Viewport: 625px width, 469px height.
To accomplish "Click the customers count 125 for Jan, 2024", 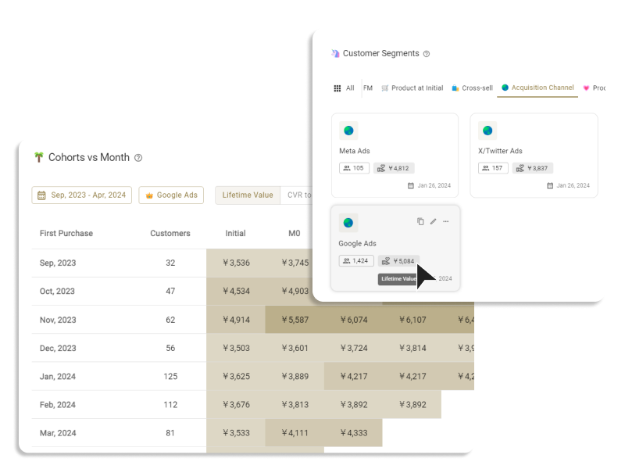I will click(170, 377).
